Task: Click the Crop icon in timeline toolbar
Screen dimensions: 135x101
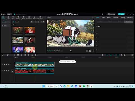Action: 35,55
